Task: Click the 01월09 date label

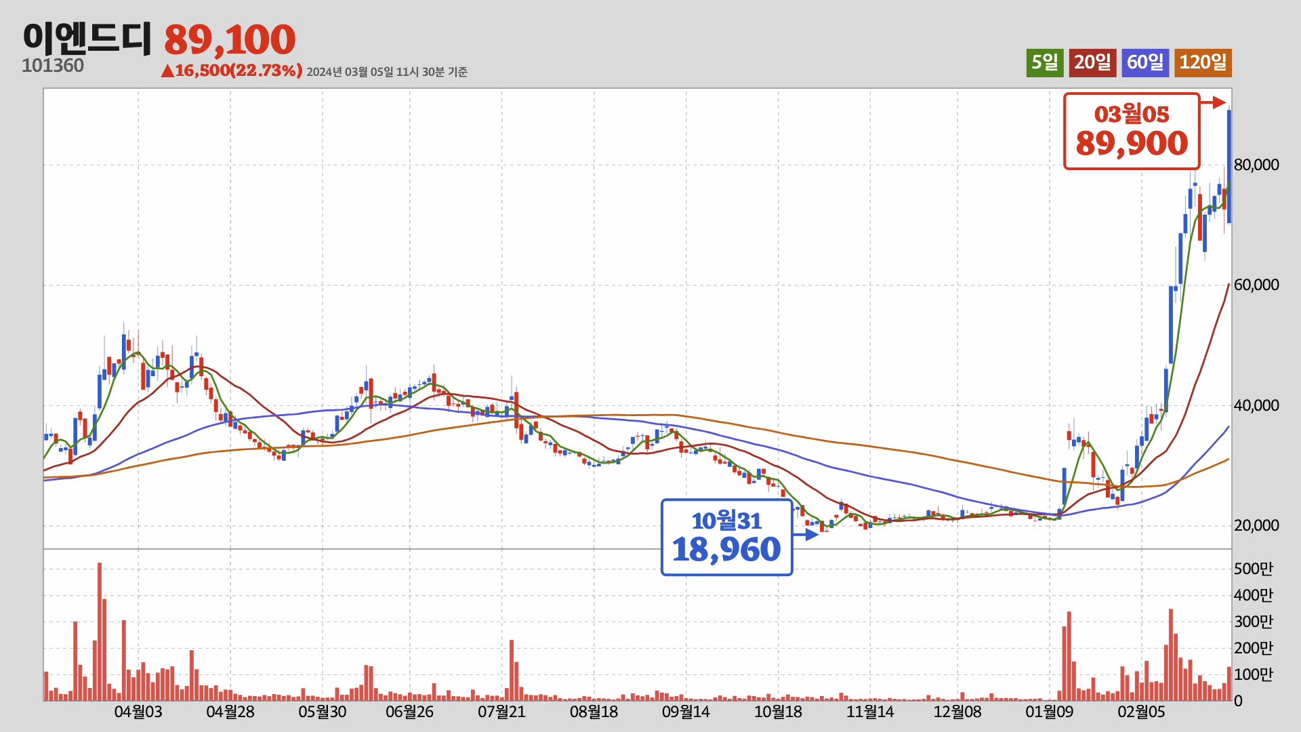Action: tap(1050, 712)
